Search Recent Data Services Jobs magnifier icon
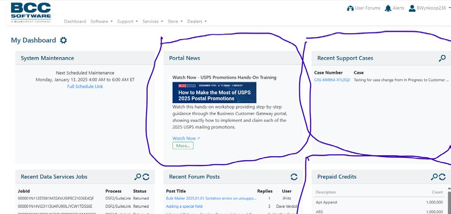The height and width of the screenshot is (214, 451). click(138, 177)
